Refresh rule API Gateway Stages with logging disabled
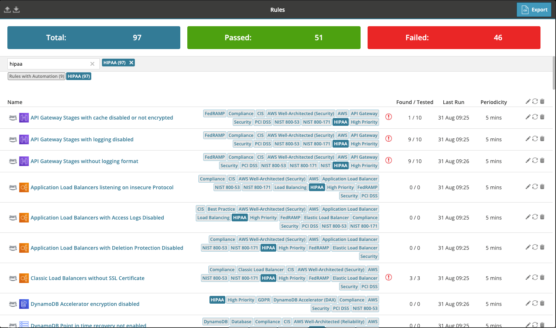This screenshot has width=556, height=328. tap(535, 139)
